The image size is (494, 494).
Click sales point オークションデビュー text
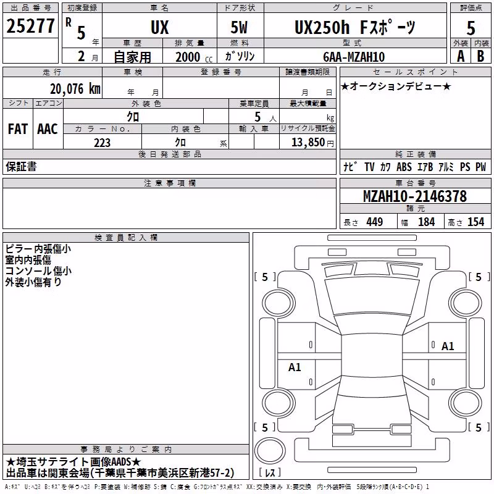pos(396,86)
